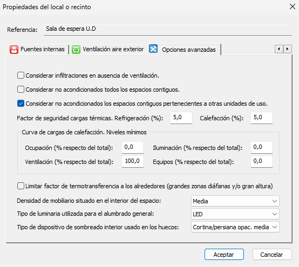The image size is (299, 267).
Task: Open the sombreado interior Cortina/persiana dropdown
Action: (235, 227)
